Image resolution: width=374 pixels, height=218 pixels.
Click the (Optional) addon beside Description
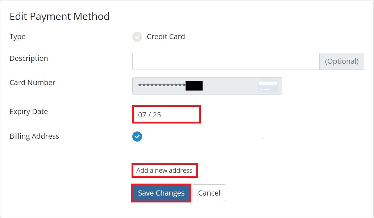point(341,62)
